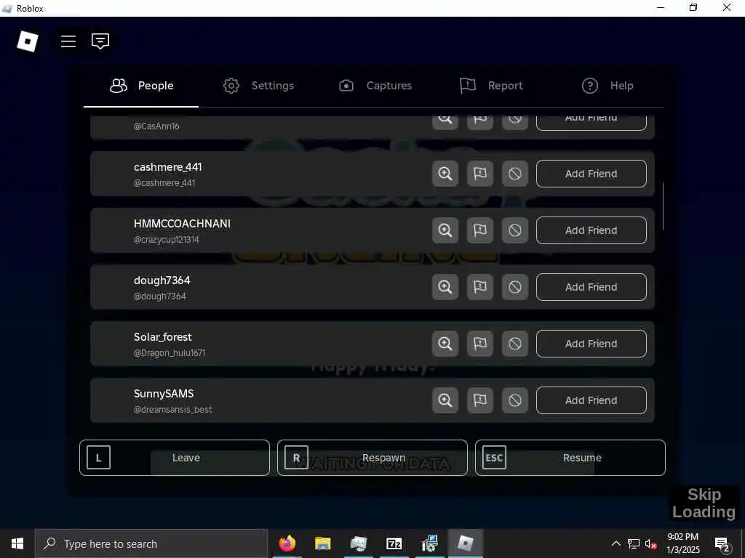Viewport: 745px width, 558px height.
Task: Open the hamburger menu icon
Action: 68,41
